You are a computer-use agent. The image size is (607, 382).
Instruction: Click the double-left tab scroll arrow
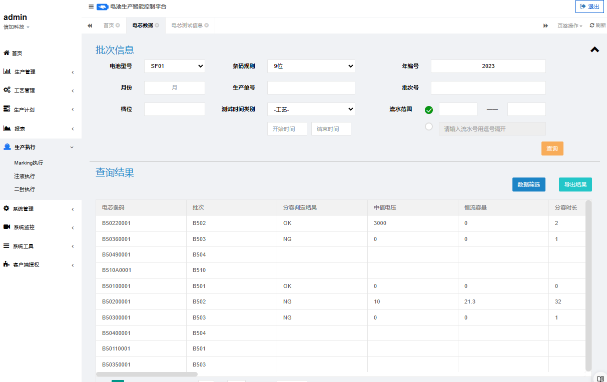pos(90,25)
